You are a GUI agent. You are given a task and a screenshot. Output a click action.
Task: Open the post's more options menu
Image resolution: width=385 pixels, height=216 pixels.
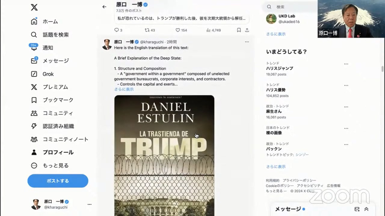(x=247, y=42)
